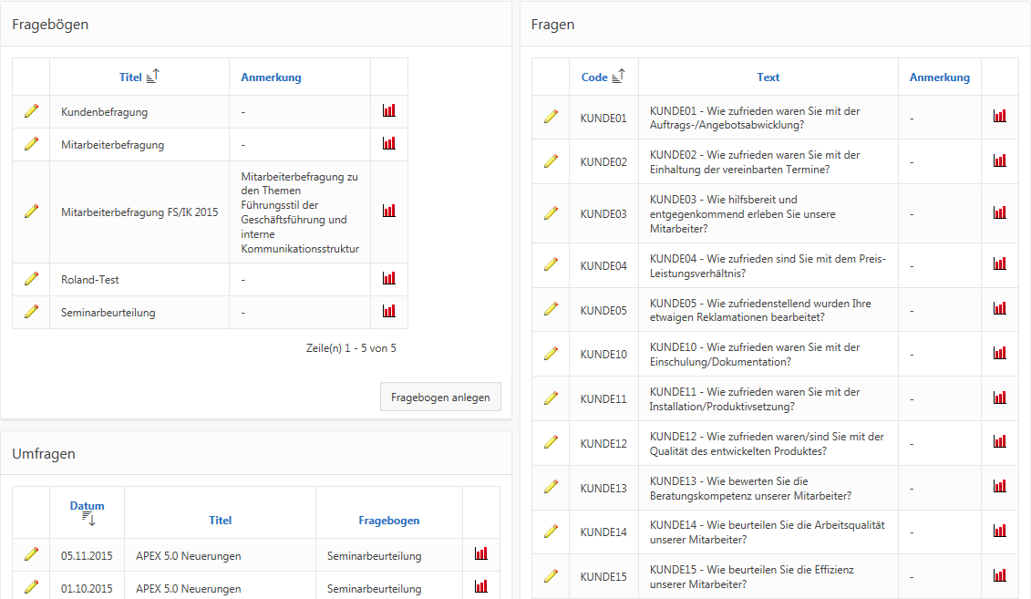This screenshot has height=599, width=1031.
Task: Sort questionnaires by Titel column header
Action: tap(131, 77)
